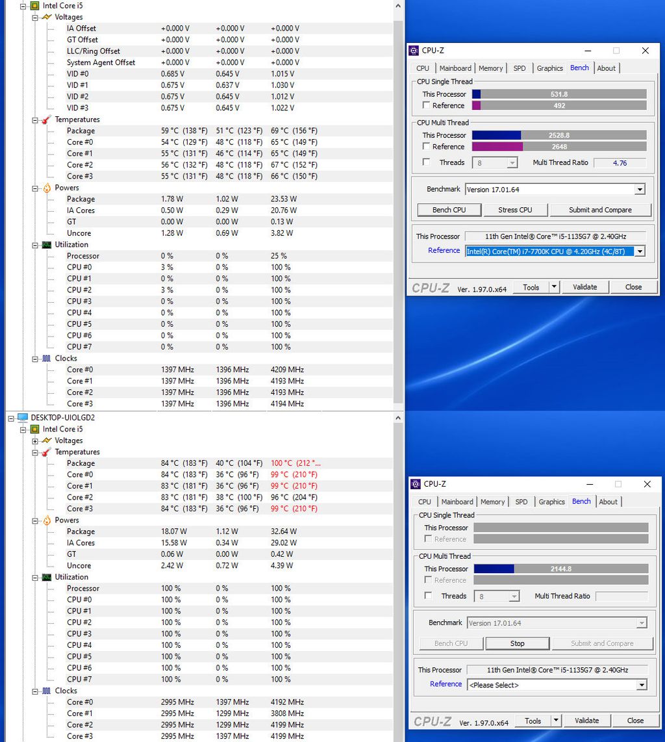Open the Benchmark version dropdown in the upper CPU-Z window
The width and height of the screenshot is (665, 742).
(640, 189)
